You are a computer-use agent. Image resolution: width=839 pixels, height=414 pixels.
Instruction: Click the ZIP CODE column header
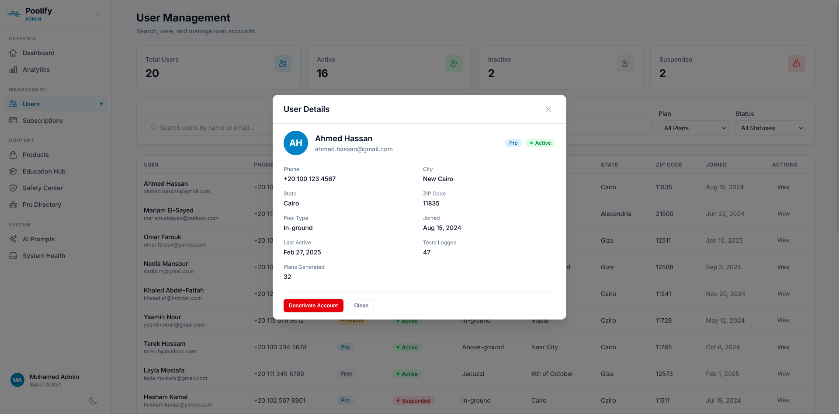pos(669,165)
